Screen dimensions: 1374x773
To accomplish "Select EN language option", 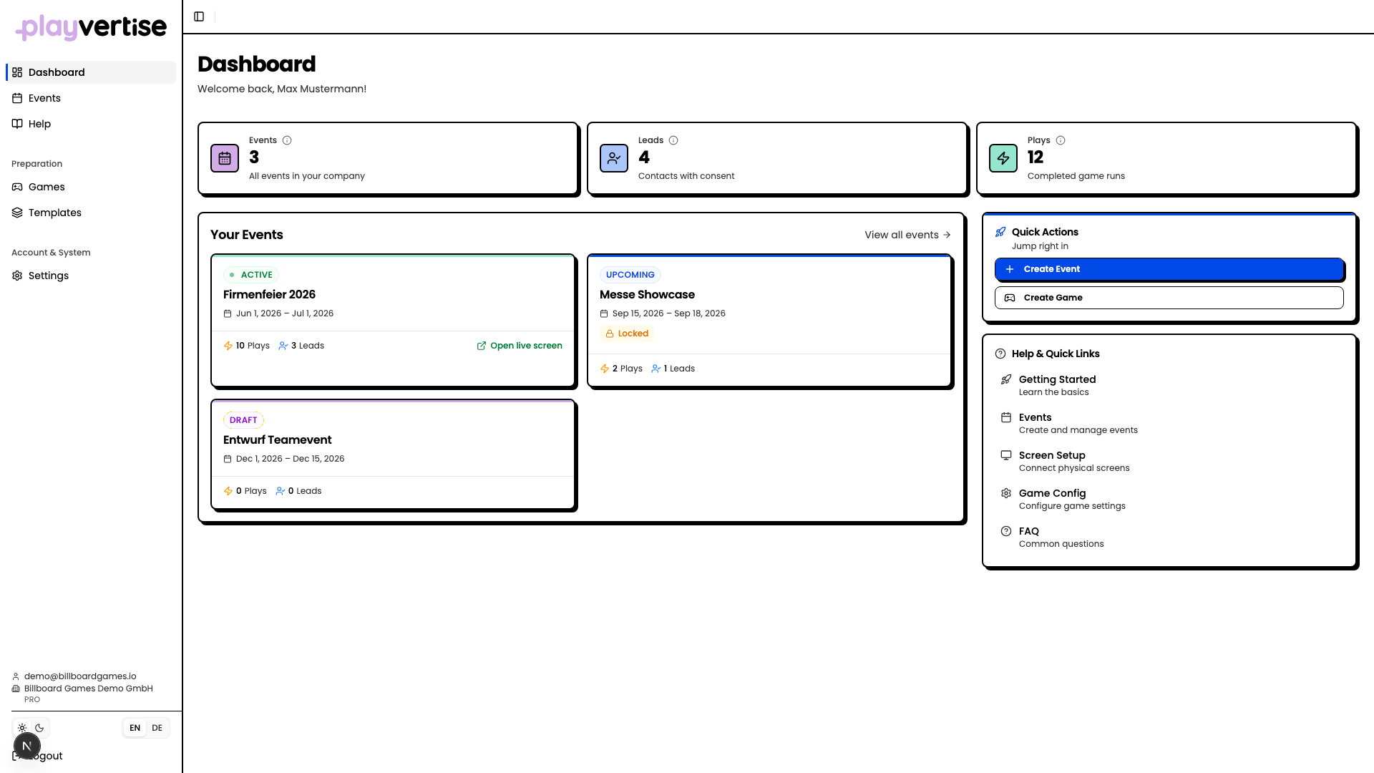I will [x=135, y=728].
